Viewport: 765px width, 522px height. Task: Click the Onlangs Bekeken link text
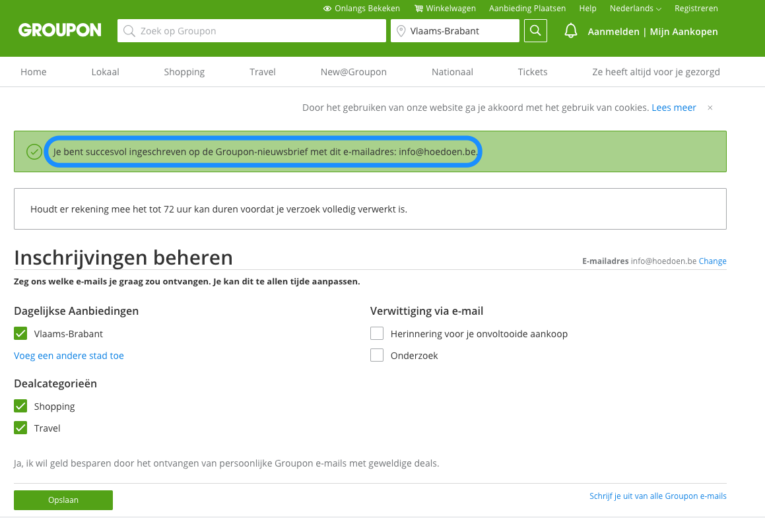pyautogui.click(x=368, y=9)
